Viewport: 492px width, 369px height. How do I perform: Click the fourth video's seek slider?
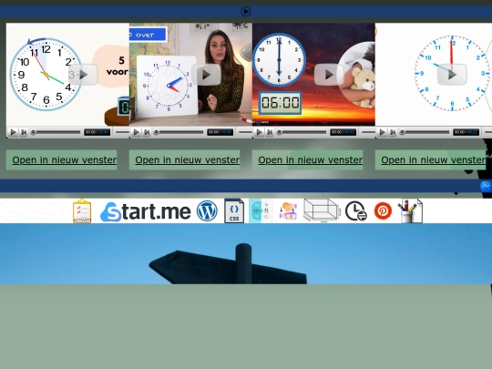coord(425,132)
